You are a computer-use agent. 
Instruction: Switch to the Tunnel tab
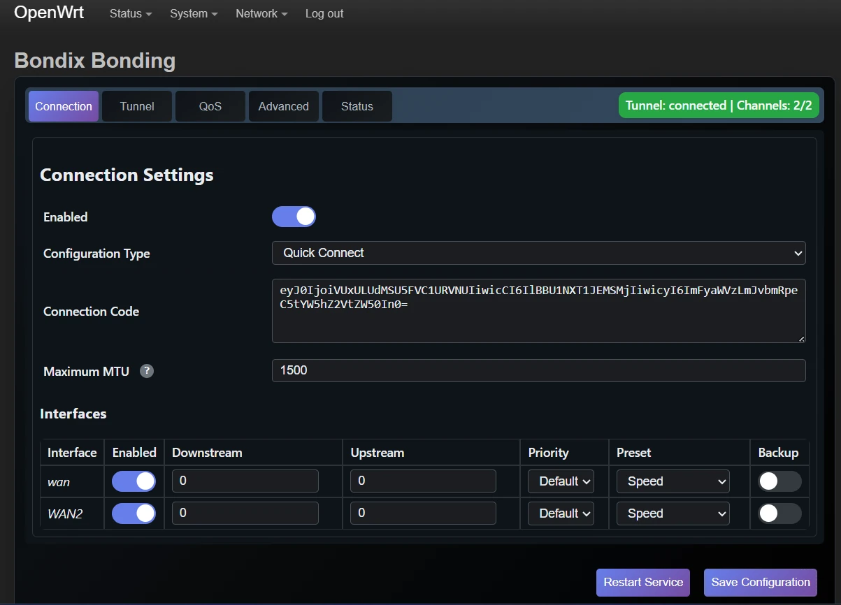coord(137,106)
